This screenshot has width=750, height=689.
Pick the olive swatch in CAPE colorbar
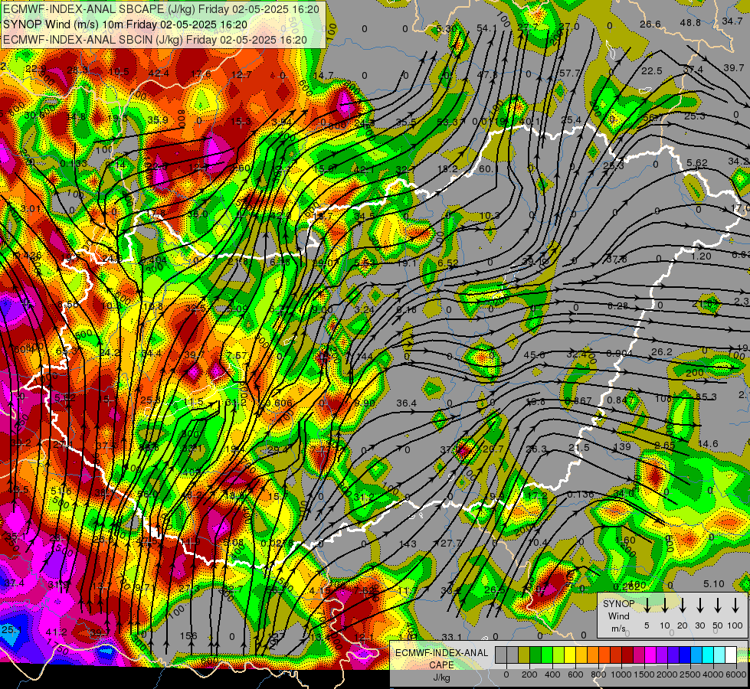tap(524, 655)
